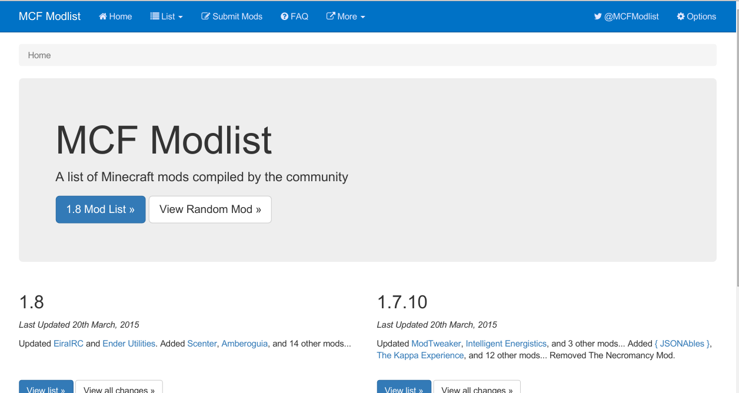Open the Intelligent Energistics link
Screen dimensions: 739x393
[x=506, y=344]
